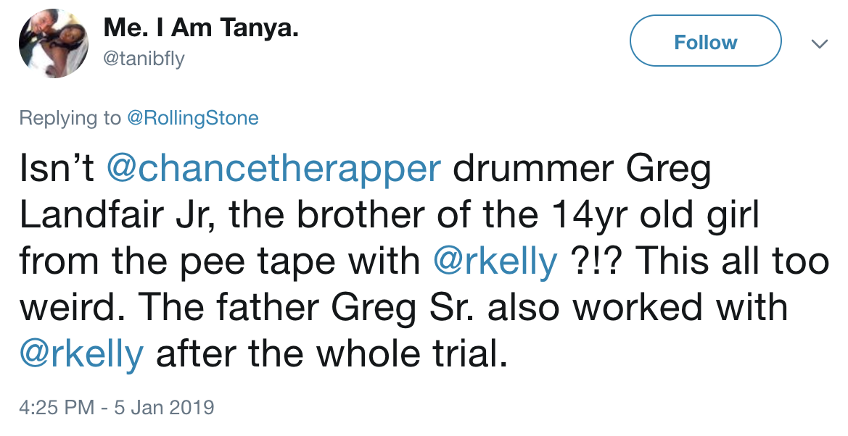Open the @RollingStone profile link
The height and width of the screenshot is (436, 848).
tap(192, 118)
